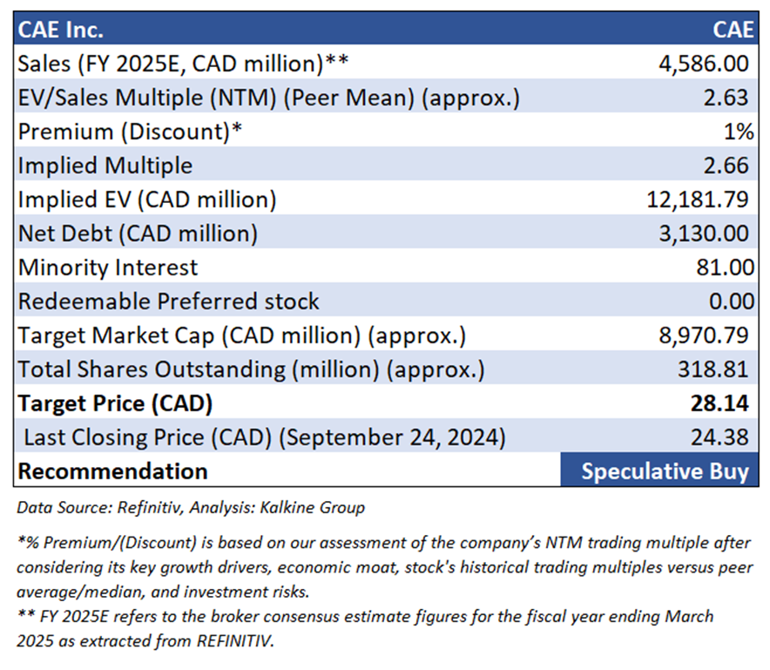Select the 'Premium (Discount)*' label
770x670 pixels.
(x=130, y=132)
